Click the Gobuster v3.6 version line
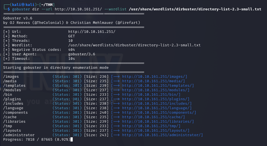Viewport: 267px width, 146px height. (x=18, y=18)
